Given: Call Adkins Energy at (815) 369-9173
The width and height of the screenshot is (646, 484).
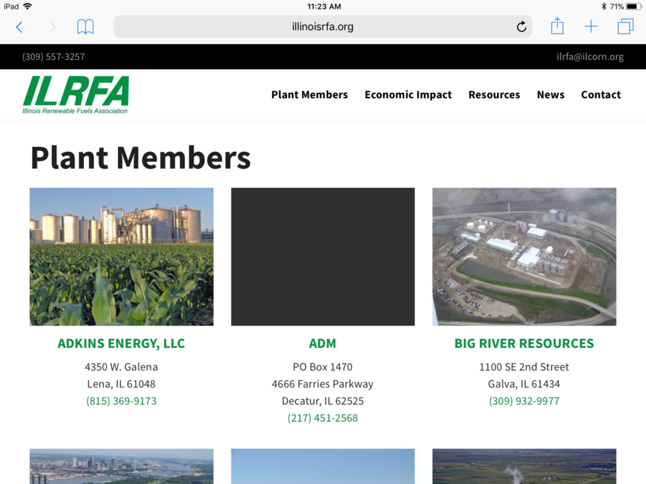Looking at the screenshot, I should pyautogui.click(x=121, y=401).
